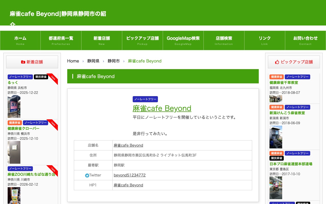Open the ホーム navigation item
Screen dimensions: 326x204
coord(20,40)
